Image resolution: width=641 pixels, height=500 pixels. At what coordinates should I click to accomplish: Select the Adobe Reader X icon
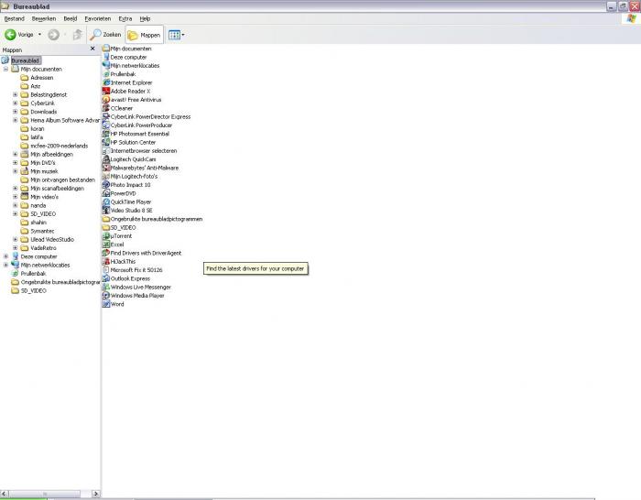(x=106, y=92)
